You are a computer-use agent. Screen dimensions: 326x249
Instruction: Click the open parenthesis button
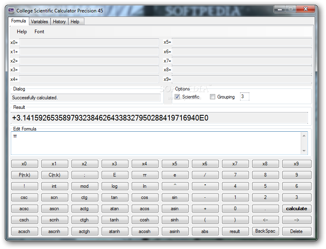205,220
